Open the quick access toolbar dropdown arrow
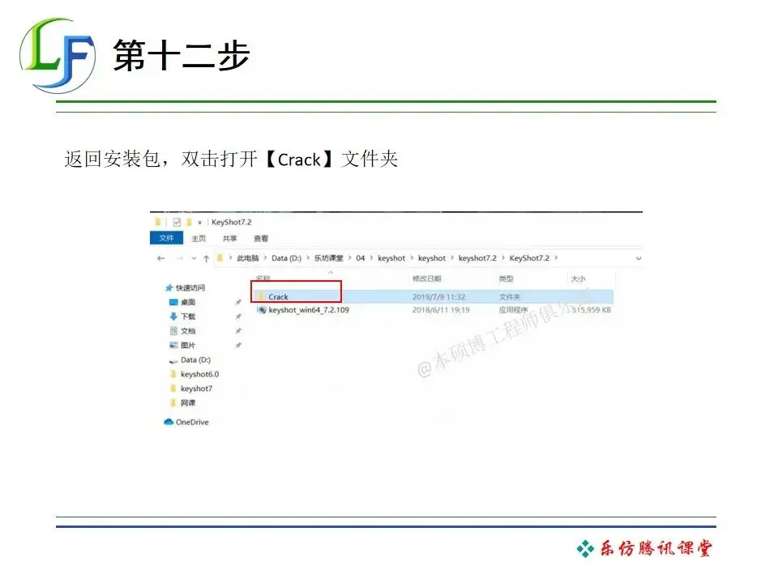This screenshot has height=583, width=778. pos(199,223)
